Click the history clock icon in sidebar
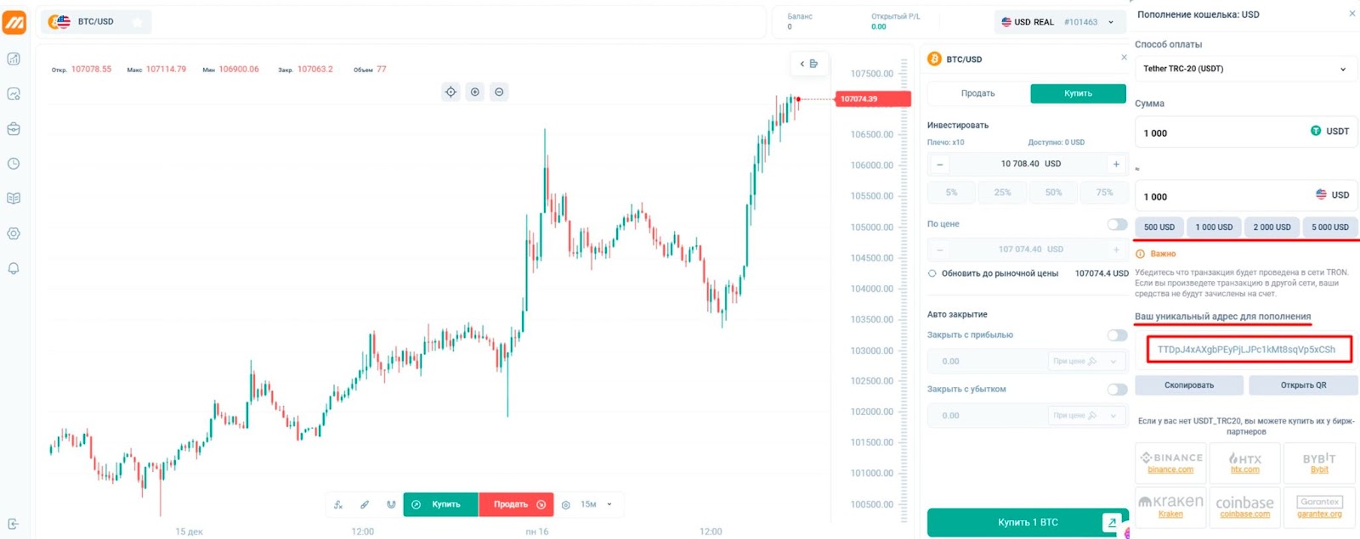Image resolution: width=1360 pixels, height=539 pixels. point(14,164)
